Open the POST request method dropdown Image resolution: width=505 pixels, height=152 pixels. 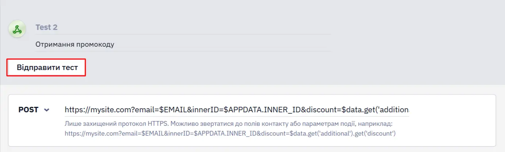[x=34, y=110]
